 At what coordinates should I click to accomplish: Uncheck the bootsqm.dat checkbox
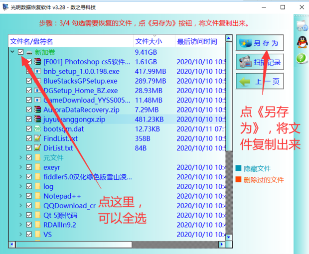pyautogui.click(x=29, y=129)
